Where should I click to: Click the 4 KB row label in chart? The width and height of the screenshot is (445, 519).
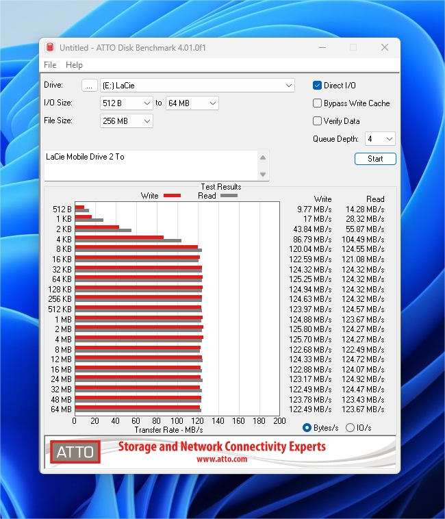[x=64, y=240]
